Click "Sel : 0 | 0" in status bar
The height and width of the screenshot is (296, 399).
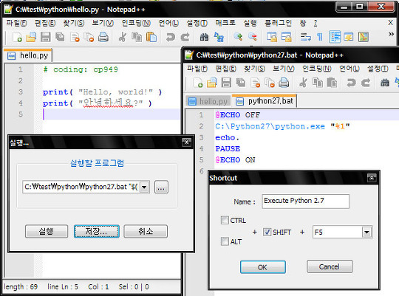pos(134,287)
